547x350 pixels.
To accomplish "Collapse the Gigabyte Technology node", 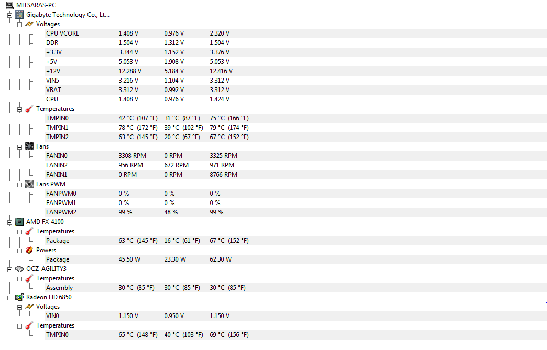I will click(10, 15).
